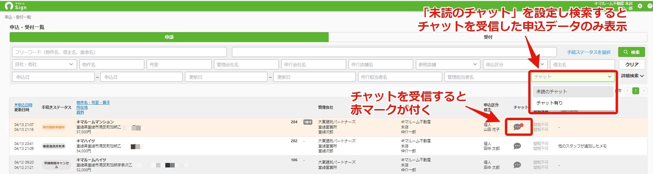Click the 申請期限キャンセル status badge
Image resolution: width=653 pixels, height=174 pixels.
56,165
